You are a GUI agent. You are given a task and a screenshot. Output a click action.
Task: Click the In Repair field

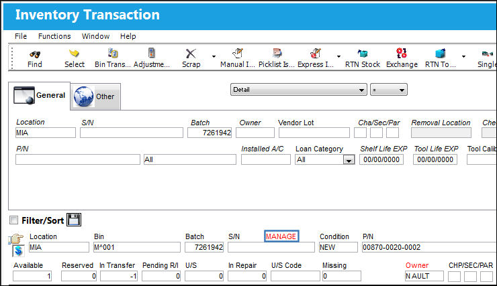click(247, 276)
